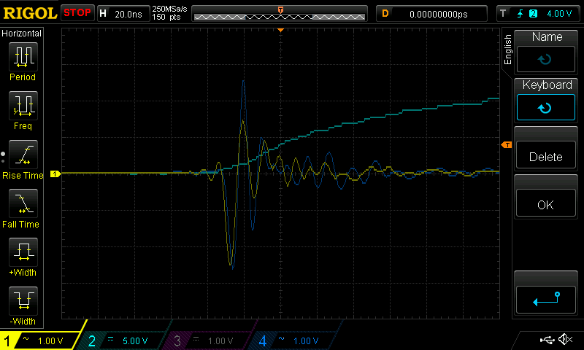Screen dimensions: 584x350
Task: Click the channel 2 DC coupling symbol
Action: pos(111,339)
